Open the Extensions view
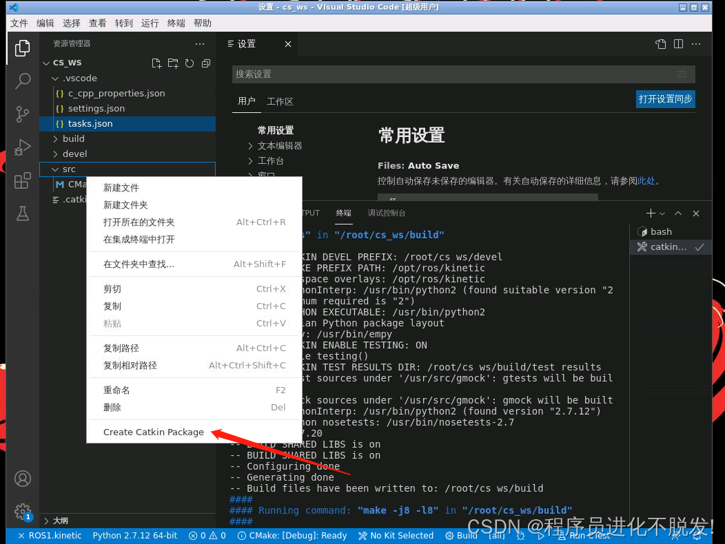The image size is (725, 544). [22, 180]
